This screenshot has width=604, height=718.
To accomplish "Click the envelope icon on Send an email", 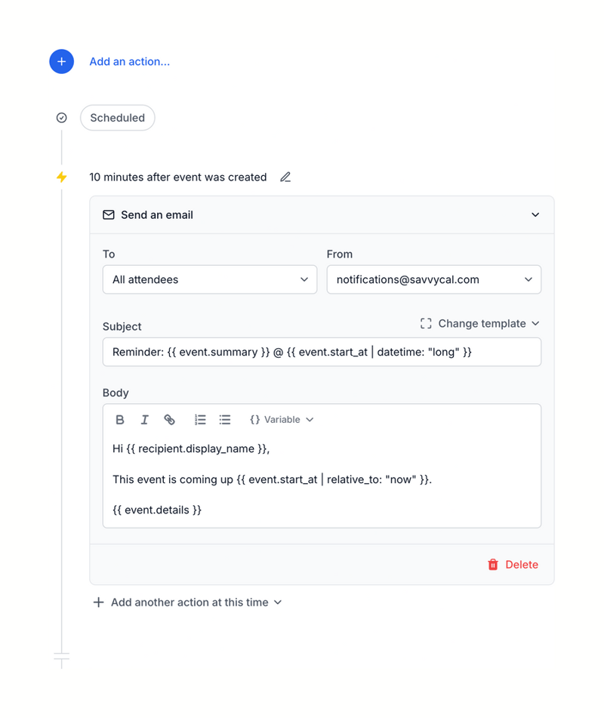I will point(108,214).
